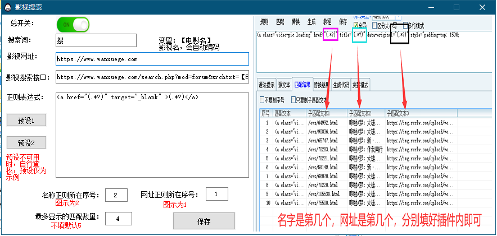This screenshot has width=497, height=236.
Task: Click the 子匹配文本1 column header
Action: click(x=326, y=113)
